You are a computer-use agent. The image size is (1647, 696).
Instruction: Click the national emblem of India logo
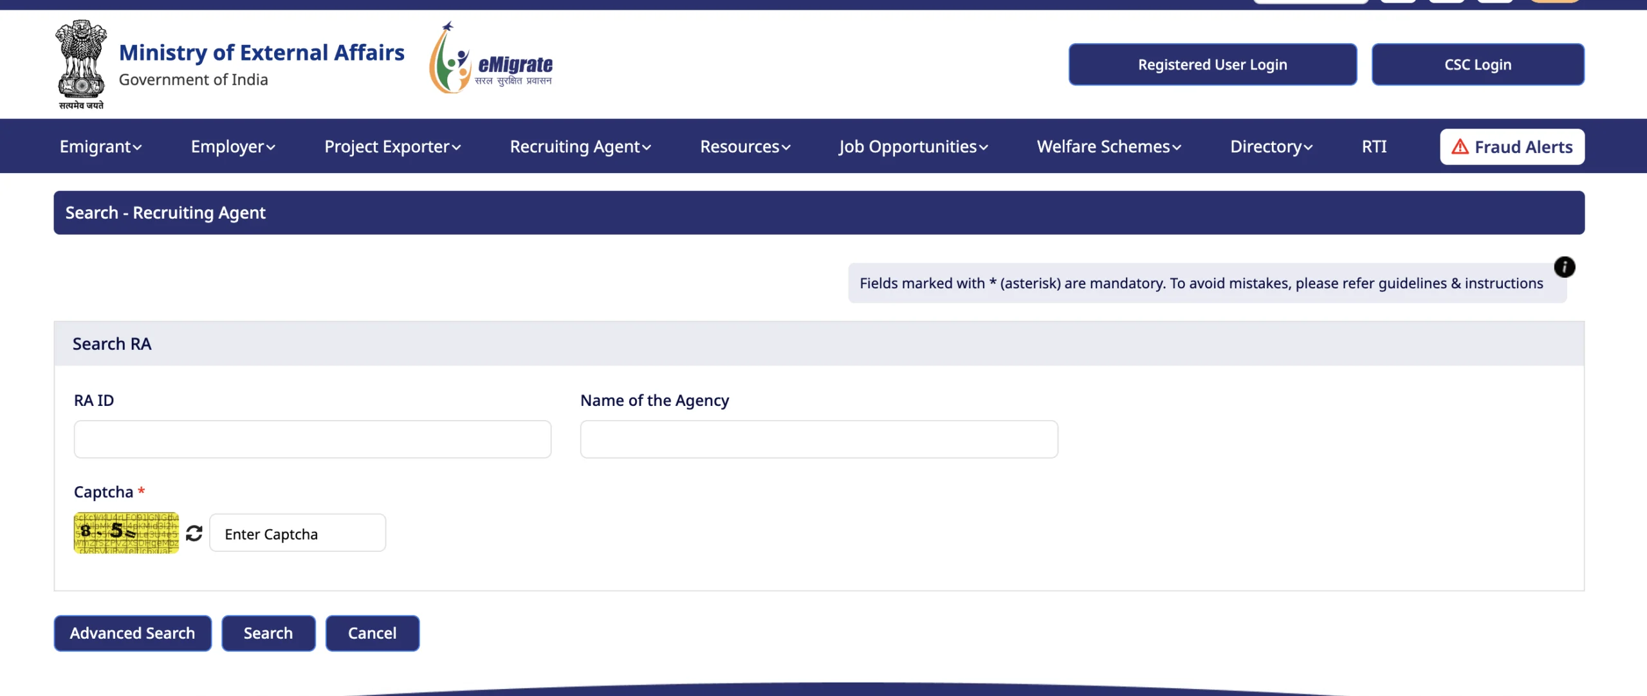click(81, 64)
